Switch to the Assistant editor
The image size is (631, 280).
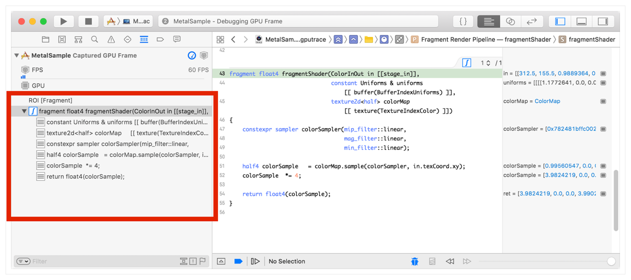(510, 21)
